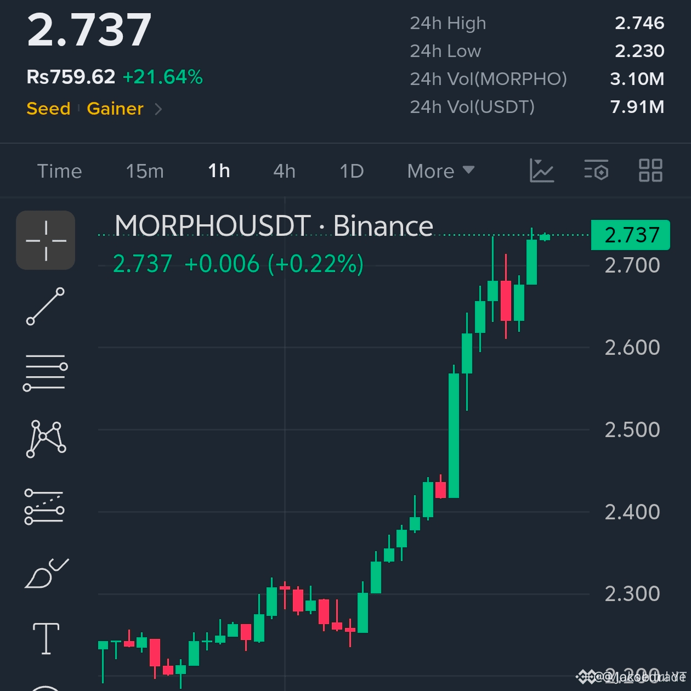Click the large 2.737 price heading

click(89, 30)
